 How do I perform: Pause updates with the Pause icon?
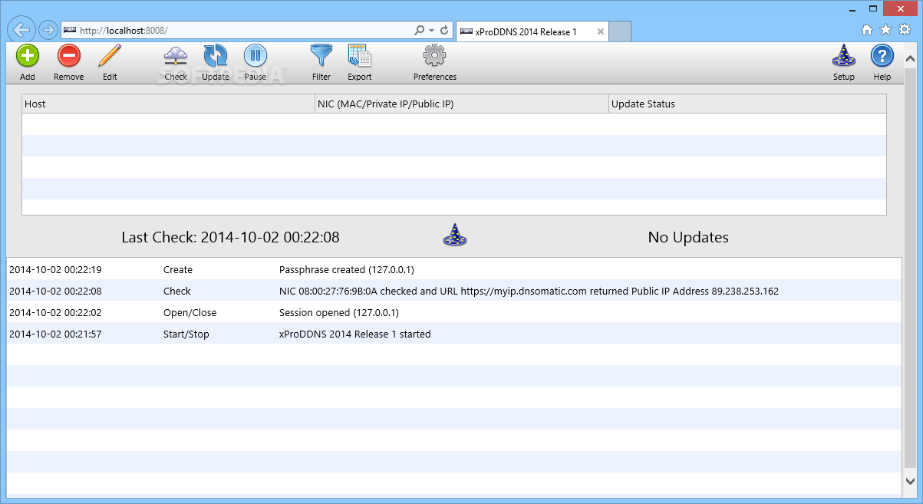point(255,55)
